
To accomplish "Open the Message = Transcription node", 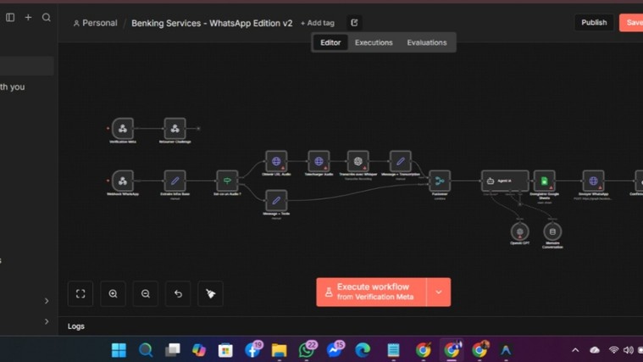I will pyautogui.click(x=400, y=161).
